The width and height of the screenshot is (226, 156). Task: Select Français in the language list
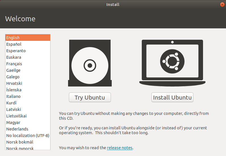(28, 64)
